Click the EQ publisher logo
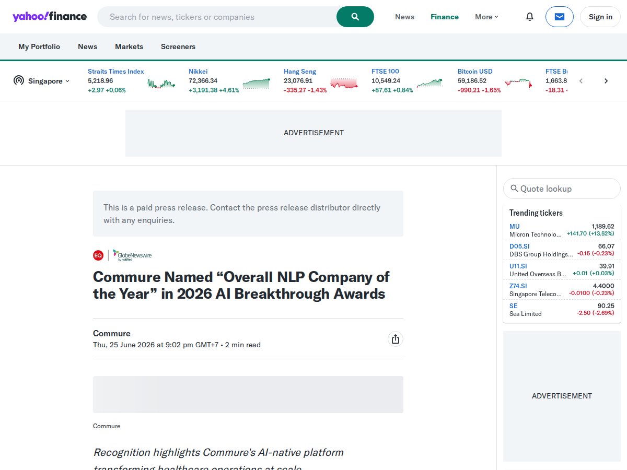627x470 pixels. pos(98,255)
